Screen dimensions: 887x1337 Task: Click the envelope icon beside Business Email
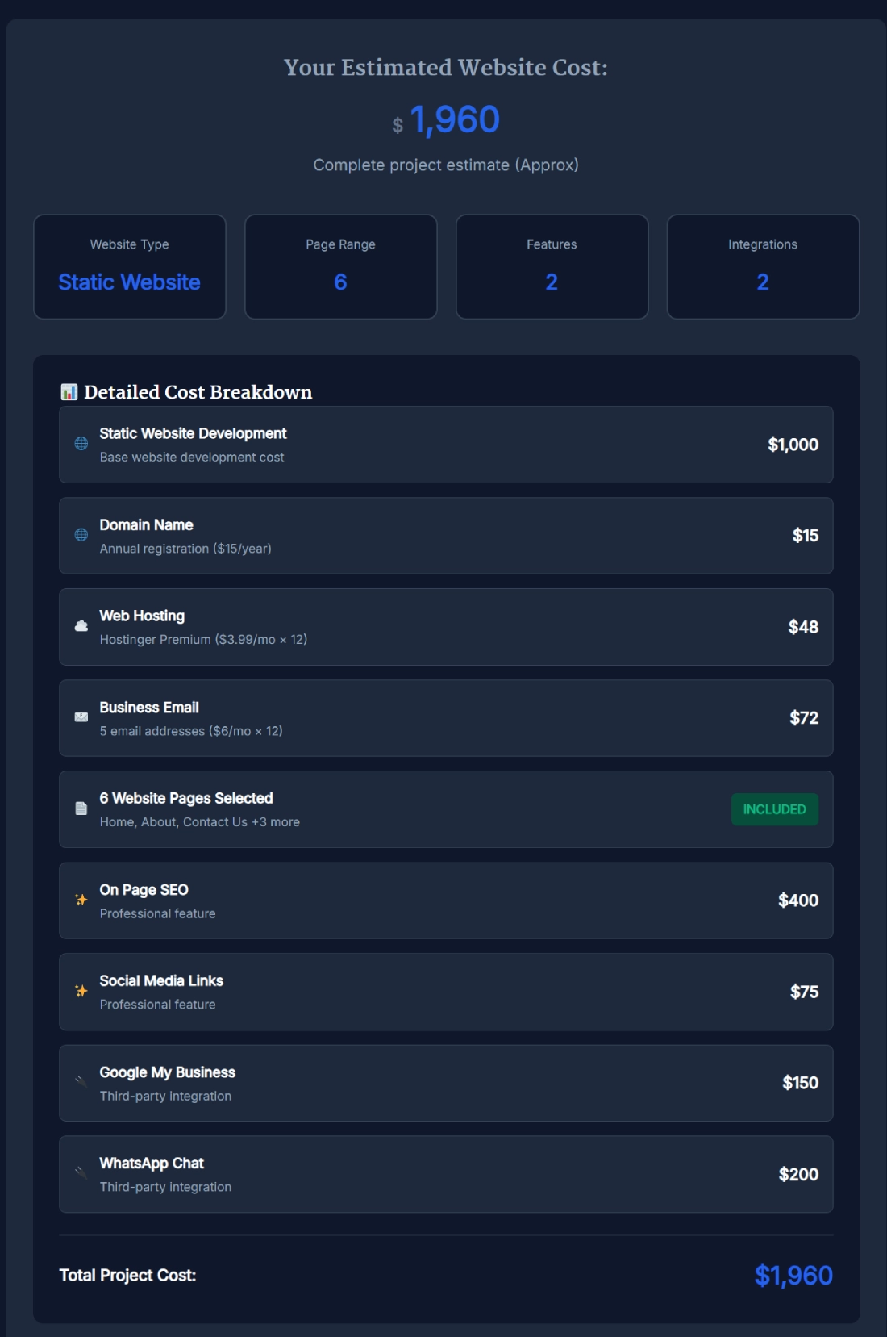click(x=81, y=717)
